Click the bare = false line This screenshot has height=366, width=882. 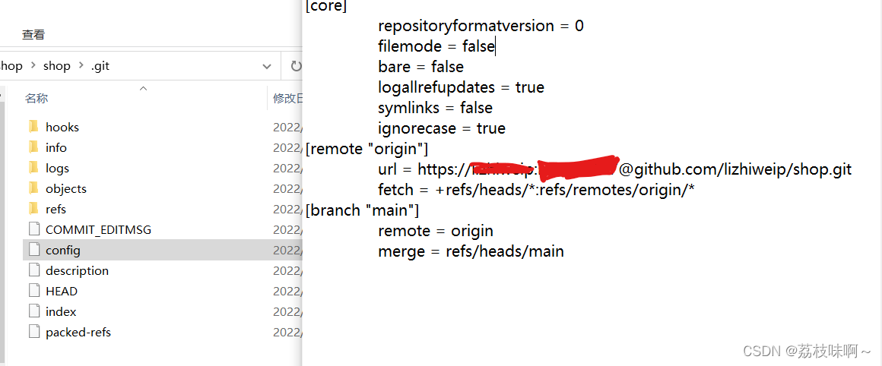coord(420,67)
